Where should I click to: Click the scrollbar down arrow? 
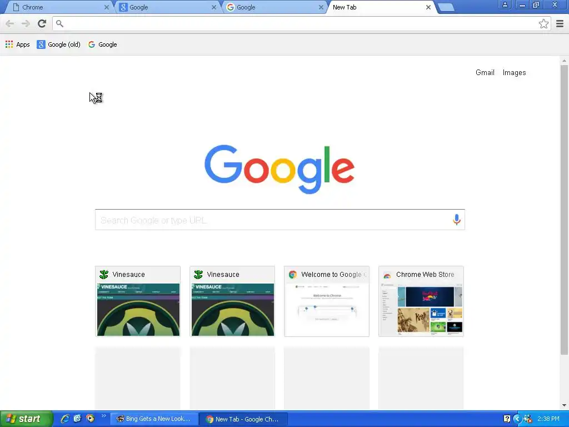click(x=564, y=405)
